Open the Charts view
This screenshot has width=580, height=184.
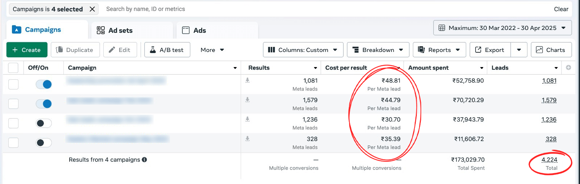[x=551, y=50]
